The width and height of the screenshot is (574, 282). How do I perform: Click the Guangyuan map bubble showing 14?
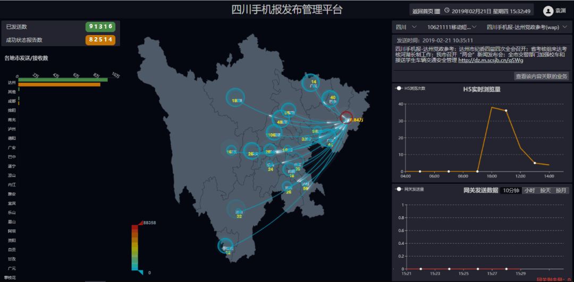(x=310, y=83)
